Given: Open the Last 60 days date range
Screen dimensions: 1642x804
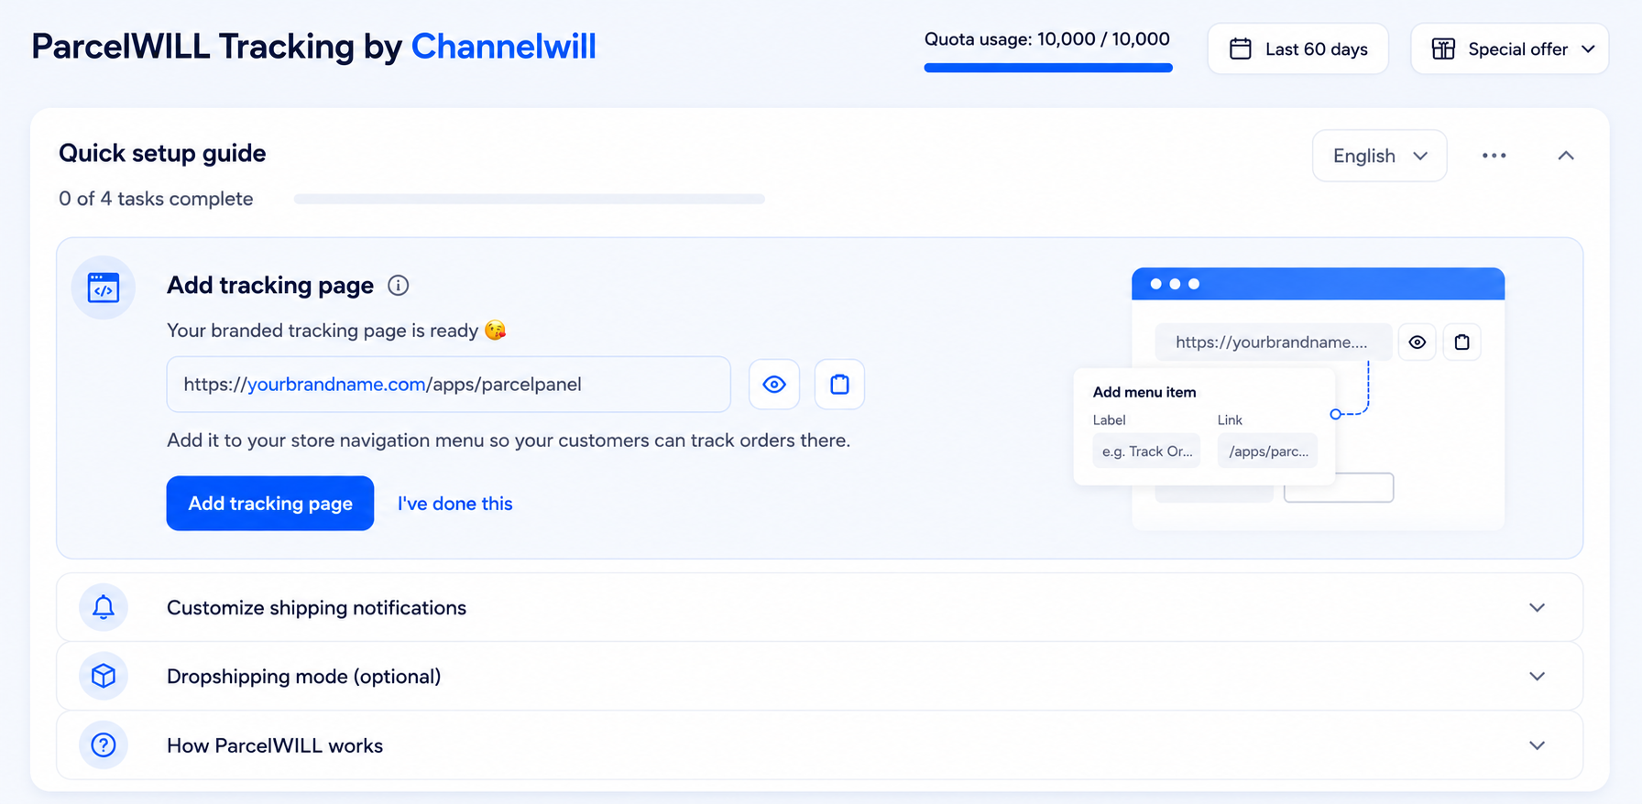Looking at the screenshot, I should pyautogui.click(x=1298, y=49).
